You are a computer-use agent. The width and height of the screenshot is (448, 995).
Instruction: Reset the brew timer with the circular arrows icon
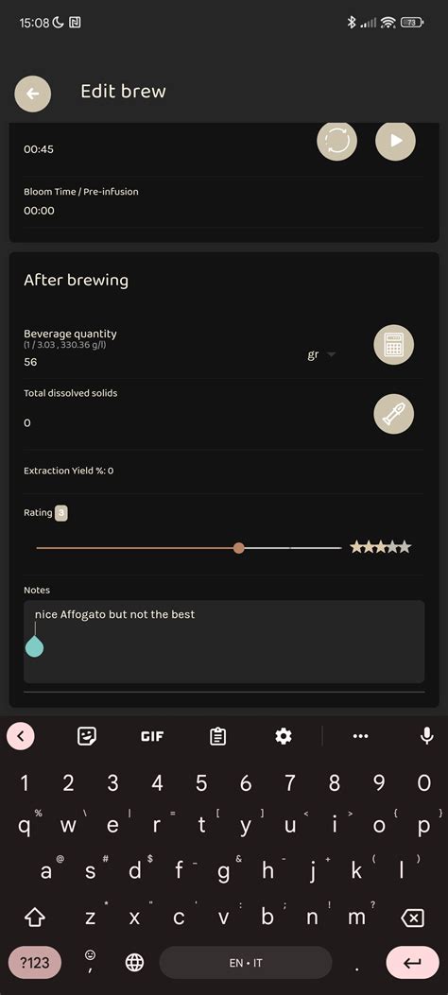pyautogui.click(x=337, y=140)
